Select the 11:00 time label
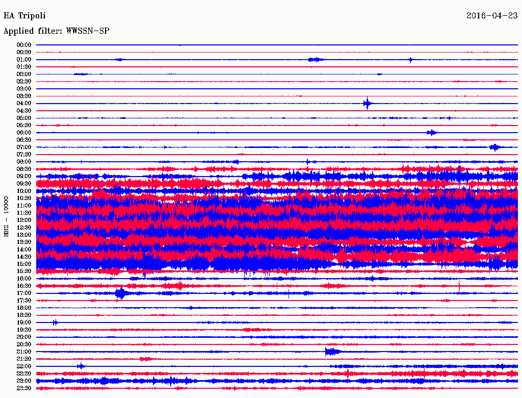The height and width of the screenshot is (398, 522). point(24,205)
